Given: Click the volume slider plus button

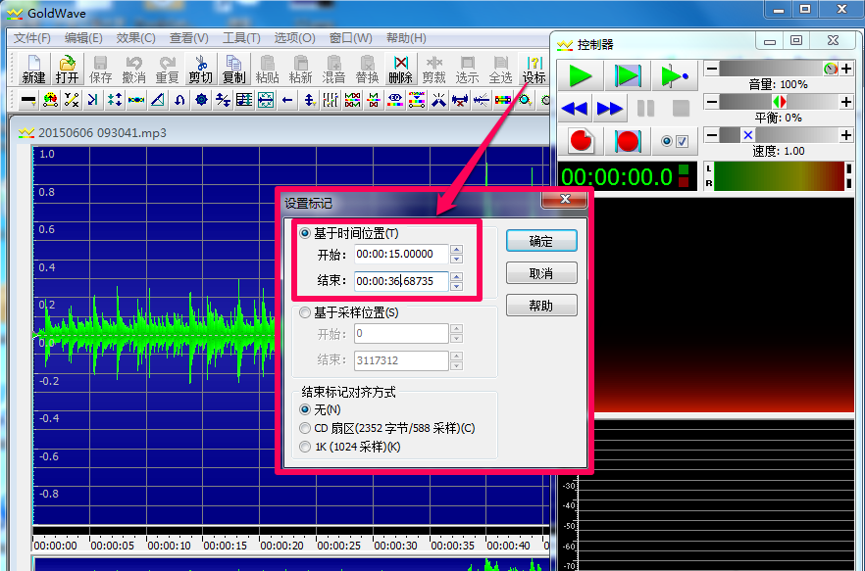Looking at the screenshot, I should click(845, 69).
